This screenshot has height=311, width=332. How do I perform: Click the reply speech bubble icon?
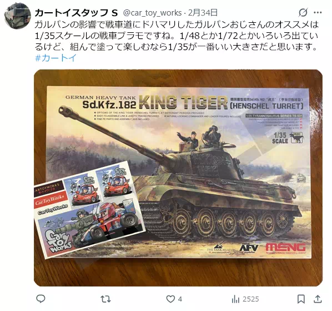click(x=41, y=299)
